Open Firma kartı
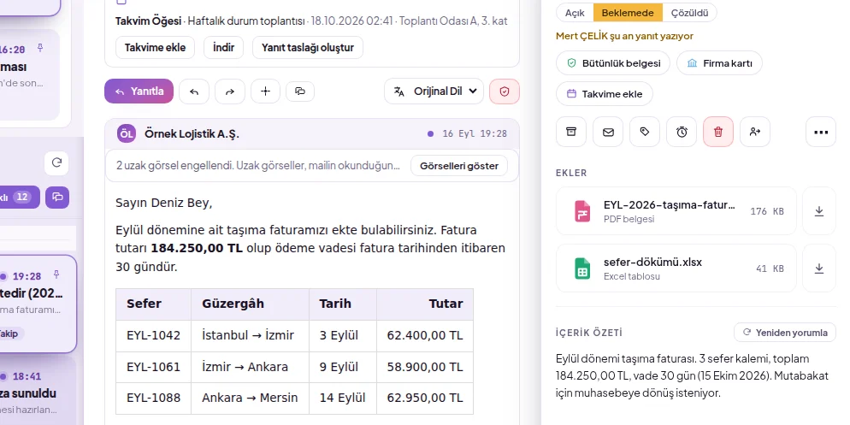 (x=719, y=63)
